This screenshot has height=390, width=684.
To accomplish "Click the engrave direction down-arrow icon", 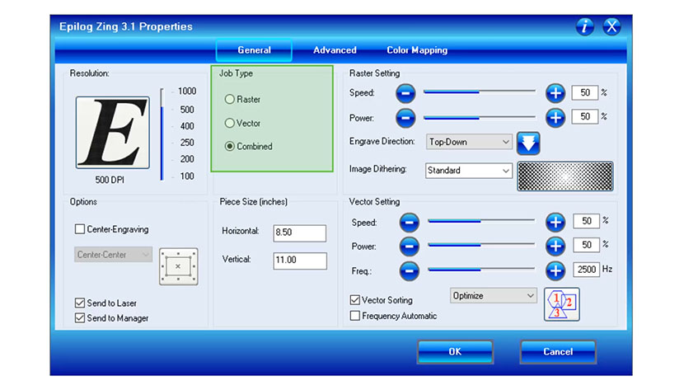I will [528, 143].
